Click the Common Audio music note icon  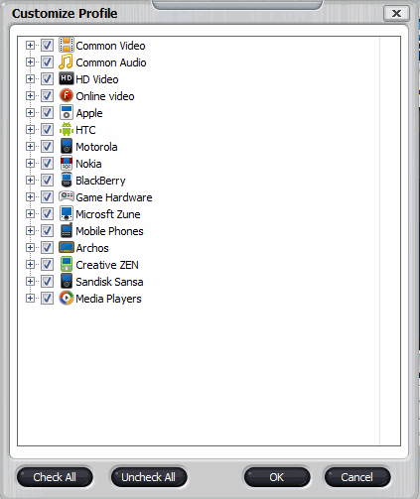point(66,62)
